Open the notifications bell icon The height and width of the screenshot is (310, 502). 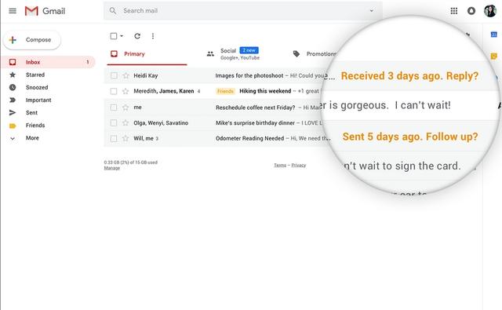click(471, 11)
